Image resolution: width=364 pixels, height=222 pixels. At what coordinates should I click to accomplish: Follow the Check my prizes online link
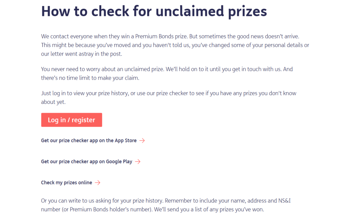tap(66, 183)
